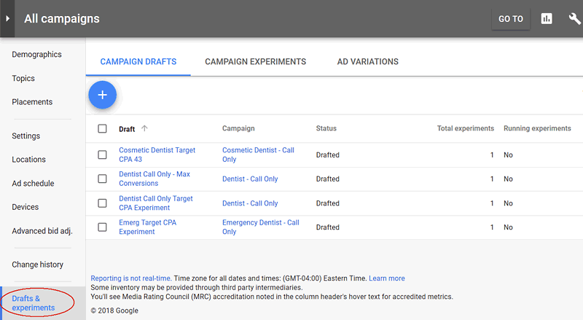Viewport: 583px width, 320px height.
Task: Tick the Emerg Target CPA Experiment checkbox
Action: (102, 227)
